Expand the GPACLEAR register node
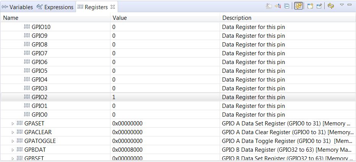This screenshot has width=356, height=162. coord(13,132)
